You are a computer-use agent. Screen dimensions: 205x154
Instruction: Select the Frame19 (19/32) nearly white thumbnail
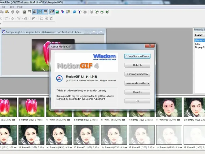[x=194, y=135]
